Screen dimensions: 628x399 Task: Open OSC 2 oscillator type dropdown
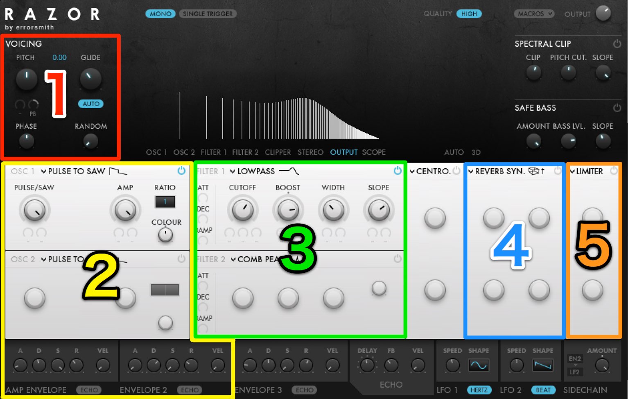click(62, 259)
